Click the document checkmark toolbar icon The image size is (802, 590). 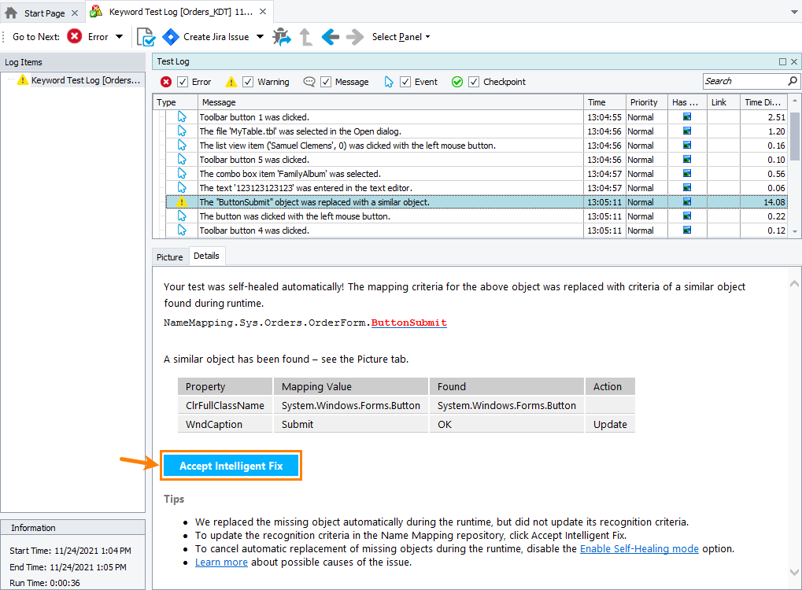point(146,36)
